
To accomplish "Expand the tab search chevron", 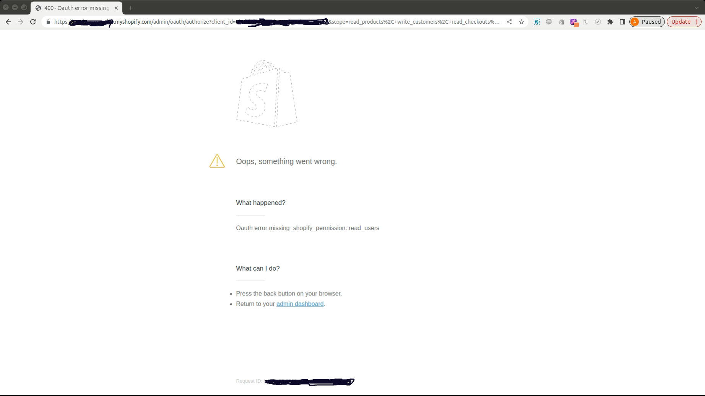I will point(697,8).
